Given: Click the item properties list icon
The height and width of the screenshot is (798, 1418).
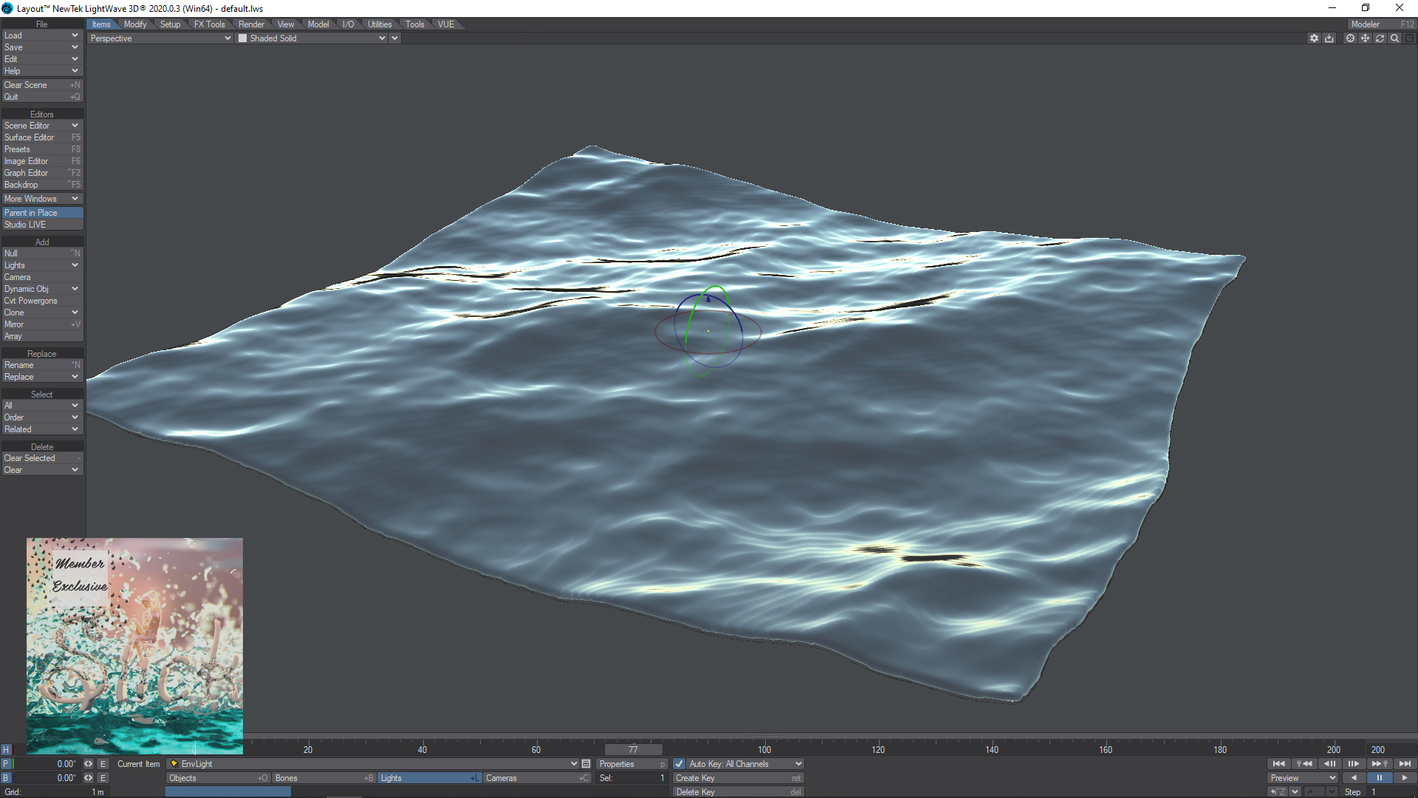Looking at the screenshot, I should (x=586, y=764).
